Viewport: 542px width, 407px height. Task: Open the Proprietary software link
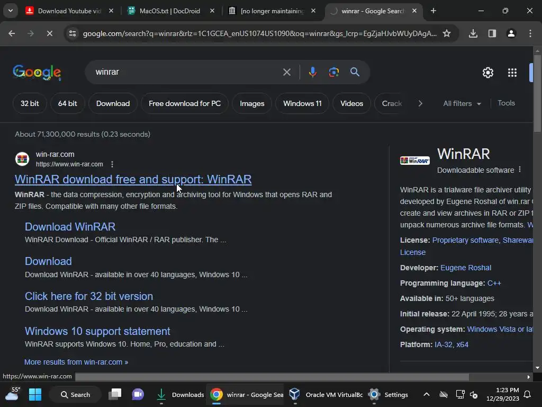click(465, 240)
